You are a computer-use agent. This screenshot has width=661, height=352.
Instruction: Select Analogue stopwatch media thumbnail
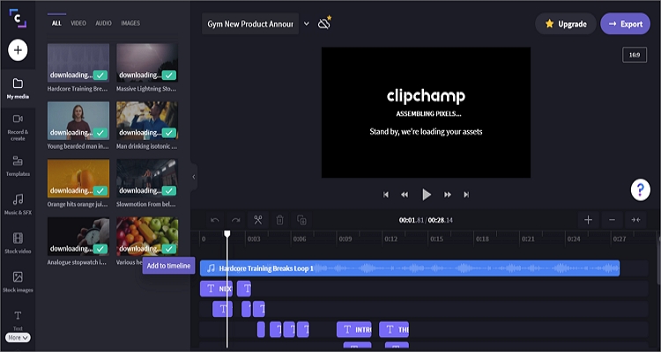78,236
